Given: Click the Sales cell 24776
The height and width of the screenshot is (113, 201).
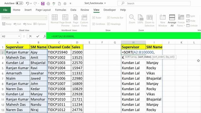Looking at the screenshot, I should 77,110.
